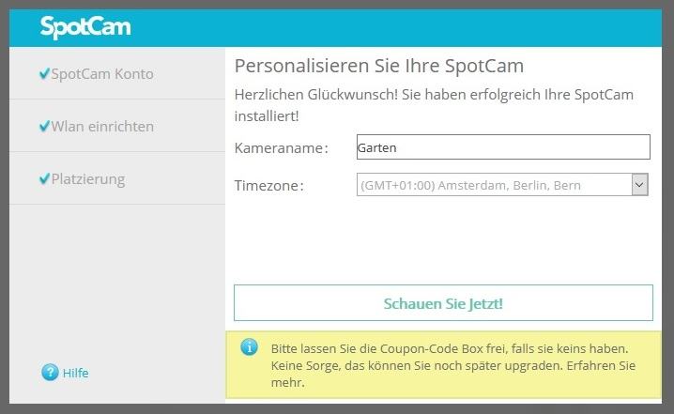
Task: Click the checkmark beside Wlan einrichten
Action: pos(44,126)
